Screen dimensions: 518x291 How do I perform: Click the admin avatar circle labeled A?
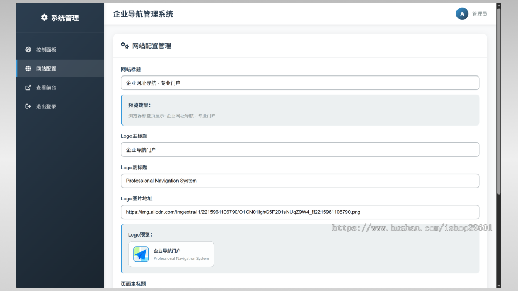(462, 14)
